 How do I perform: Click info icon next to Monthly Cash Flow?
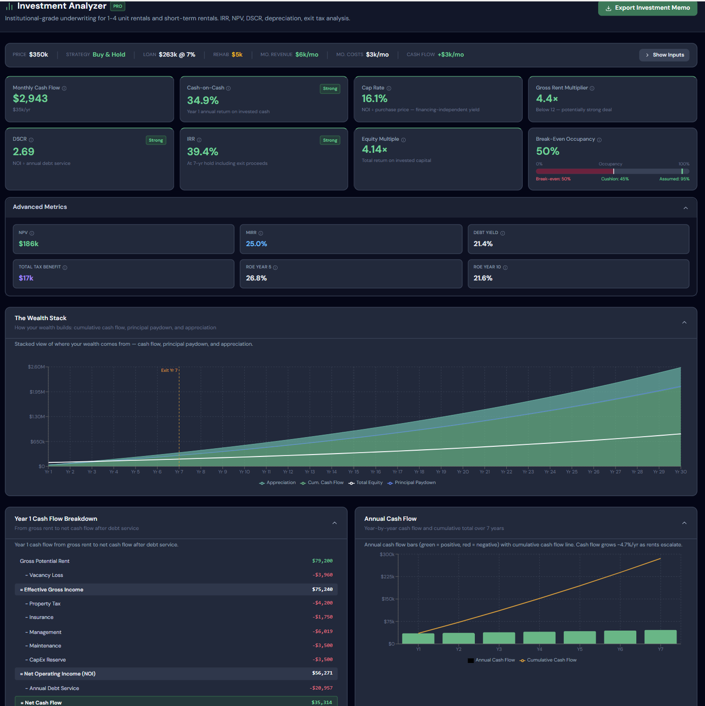point(64,88)
